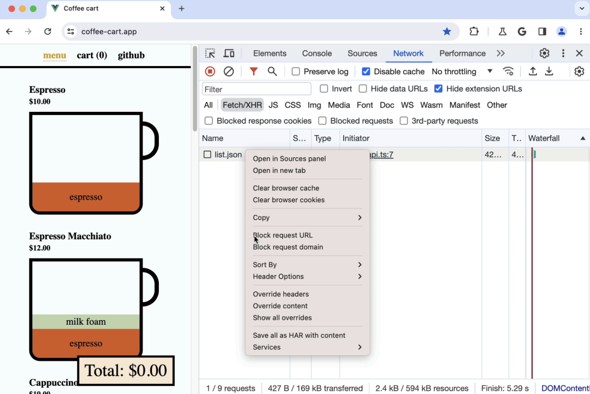
Task: Open the extensions puzzle icon
Action: point(474,32)
